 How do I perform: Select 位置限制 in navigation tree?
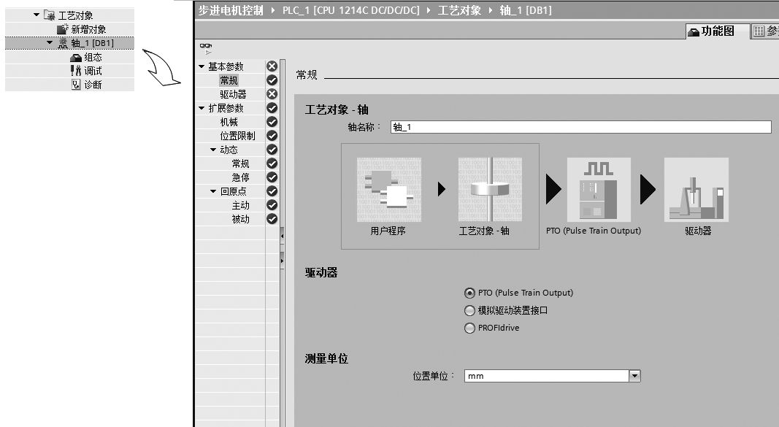point(237,136)
